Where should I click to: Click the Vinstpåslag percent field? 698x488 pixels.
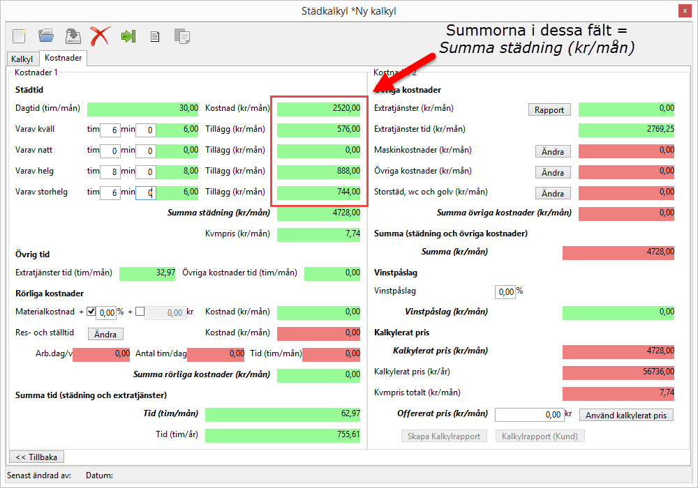(x=505, y=291)
